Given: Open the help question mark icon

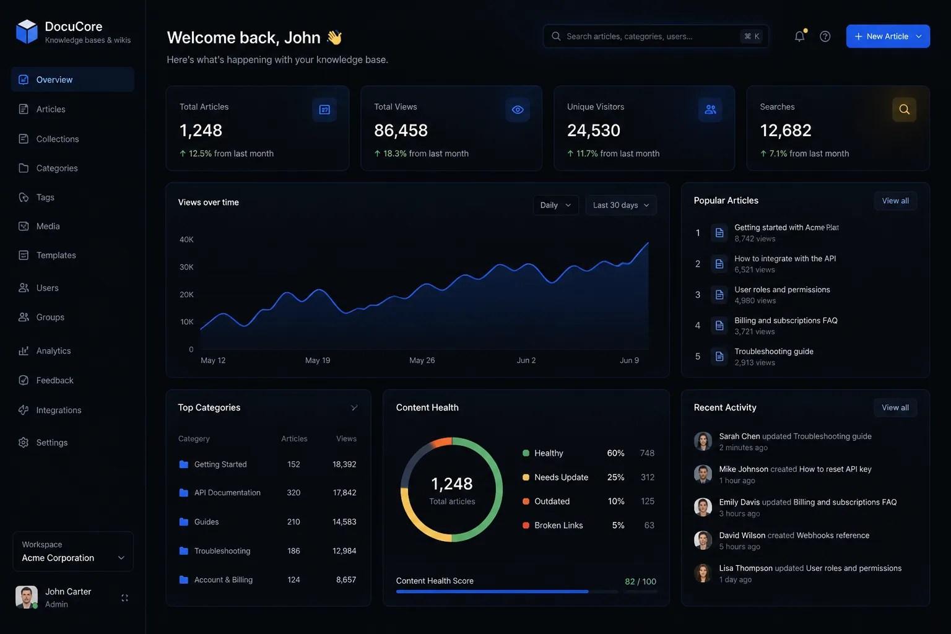Looking at the screenshot, I should click(825, 37).
